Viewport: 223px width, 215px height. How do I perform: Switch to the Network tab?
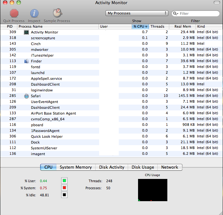pyautogui.click(x=170, y=167)
